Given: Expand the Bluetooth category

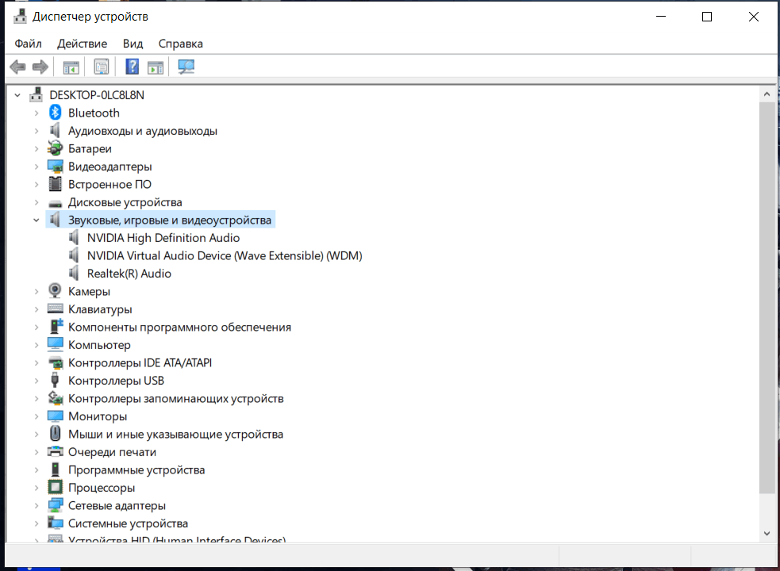Looking at the screenshot, I should tap(37, 113).
